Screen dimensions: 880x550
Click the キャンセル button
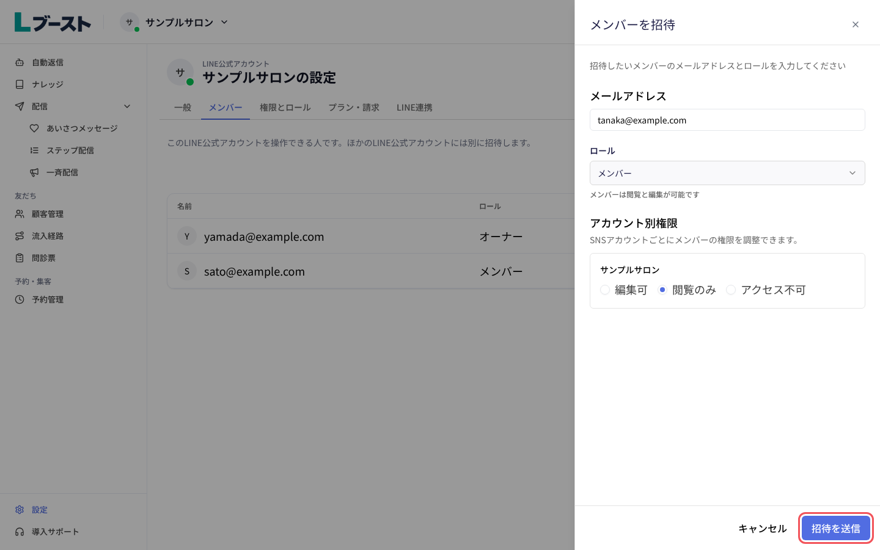pyautogui.click(x=763, y=529)
